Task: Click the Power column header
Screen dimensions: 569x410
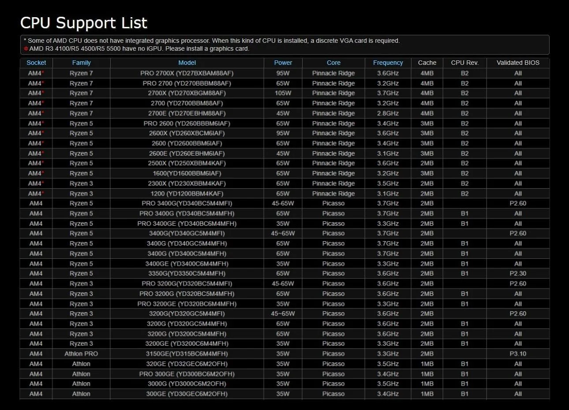Action: [x=283, y=63]
